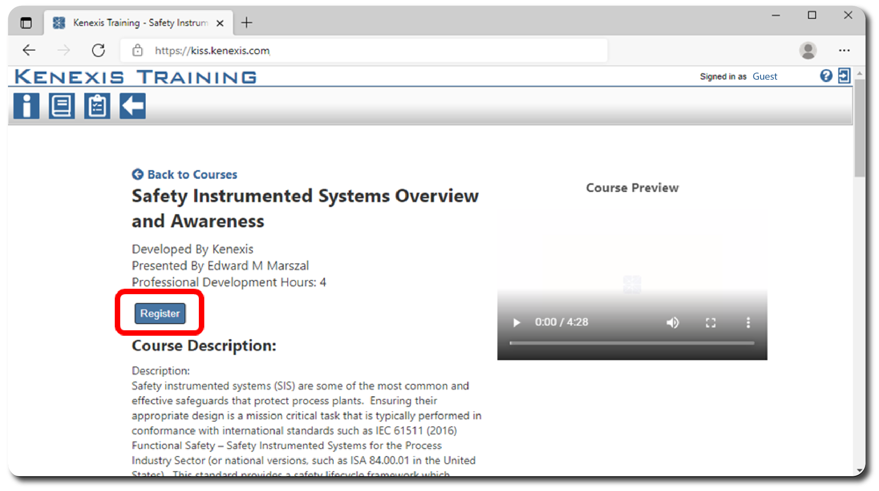Click the '0:00 / 4:28' video time
Viewport: 879px width, 491px height.
click(x=562, y=322)
